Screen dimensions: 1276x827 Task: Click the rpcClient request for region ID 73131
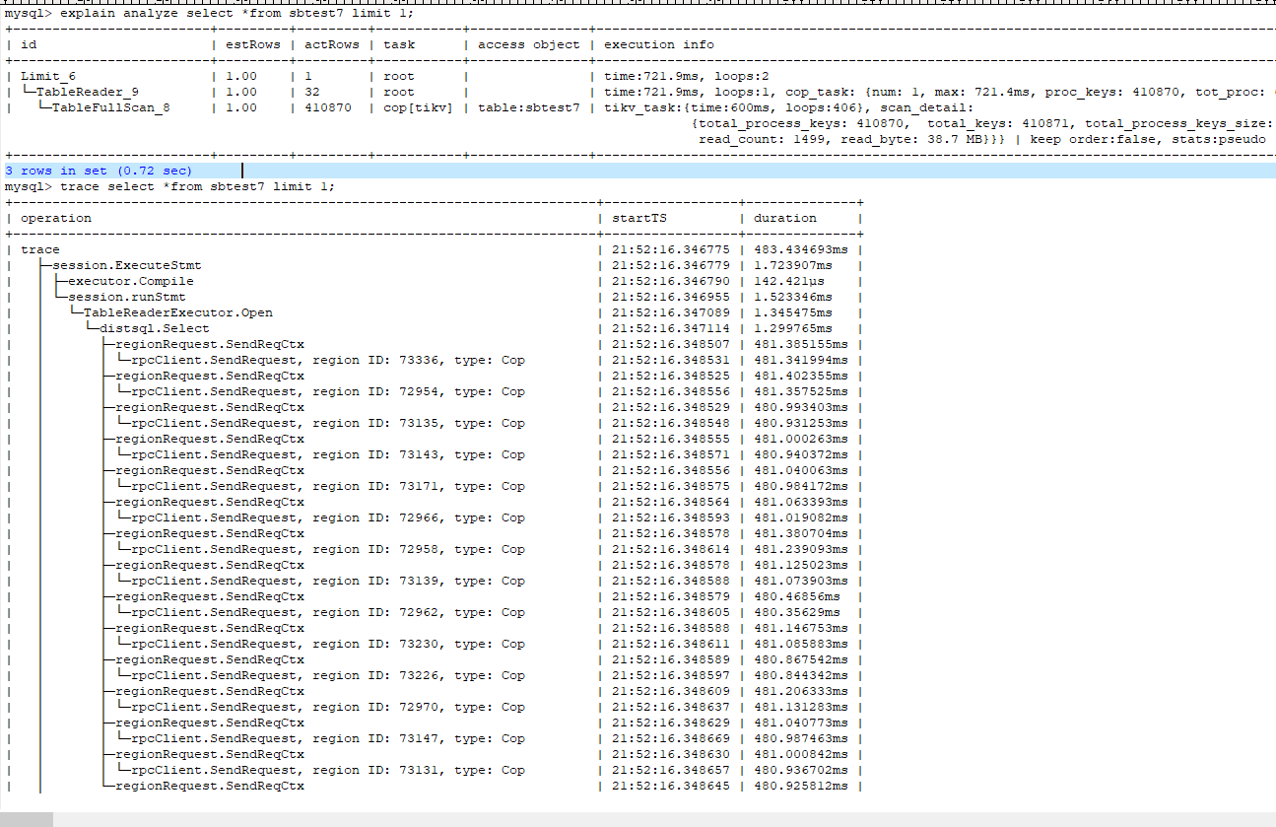pyautogui.click(x=327, y=770)
